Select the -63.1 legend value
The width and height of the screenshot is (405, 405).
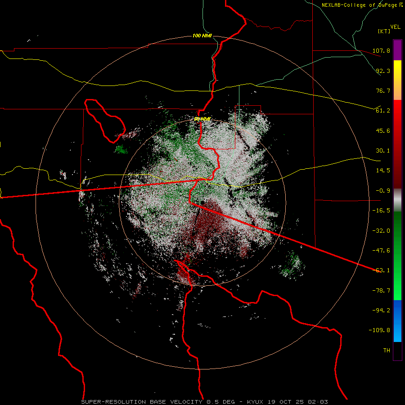pyautogui.click(x=381, y=270)
